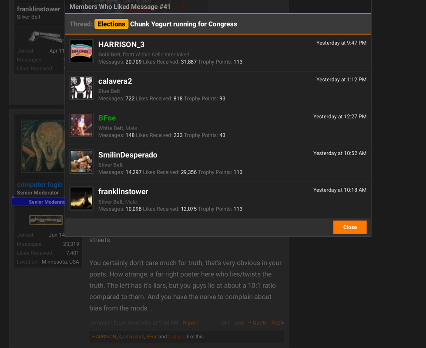Select BFoe's White Belt title
Image resolution: width=426 pixels, height=348 pixels.
pos(111,128)
